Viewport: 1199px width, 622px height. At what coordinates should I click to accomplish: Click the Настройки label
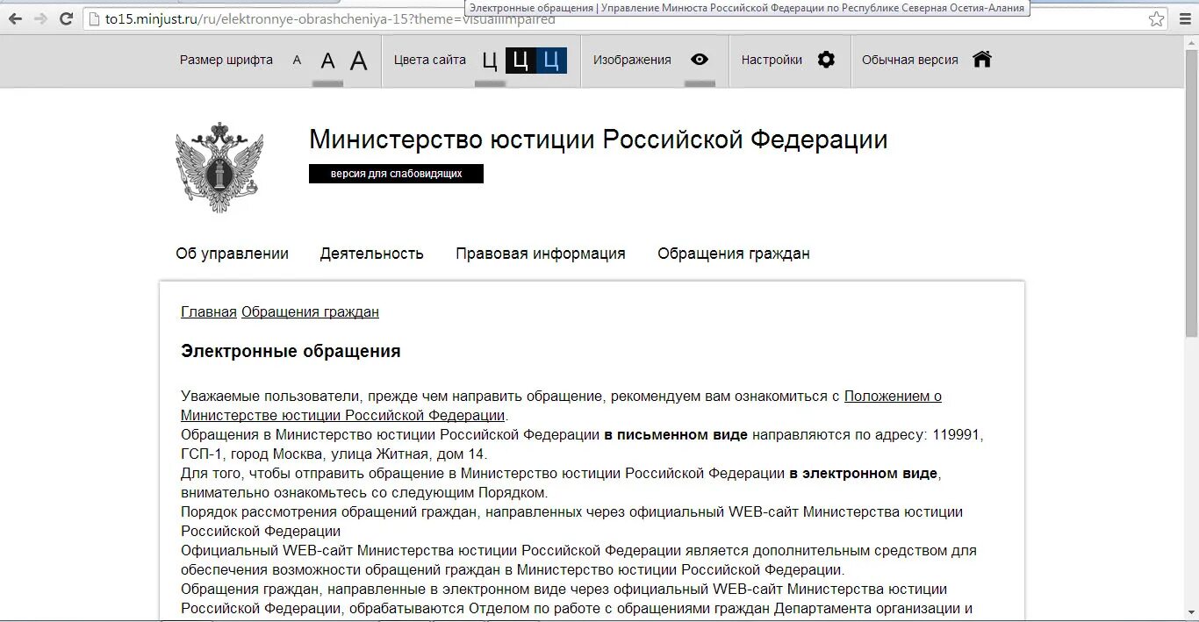pos(772,60)
